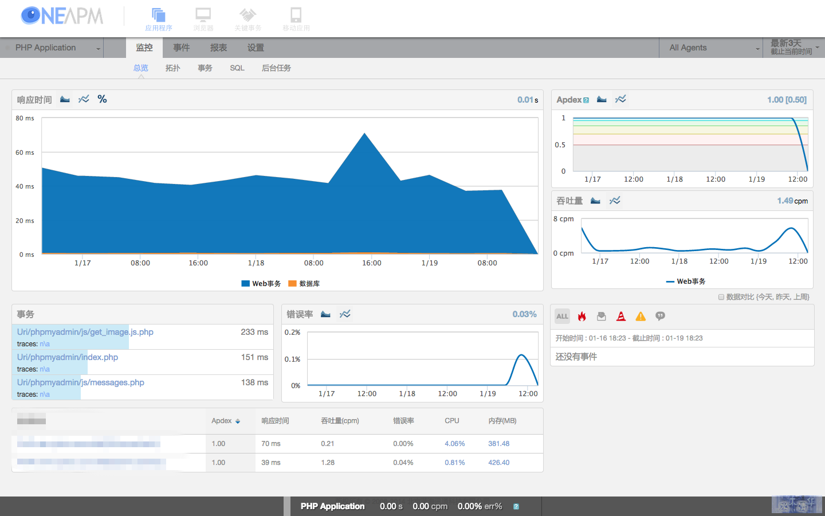
Task: Enable the 数据对比 data comparison checkbox
Action: [x=721, y=297]
